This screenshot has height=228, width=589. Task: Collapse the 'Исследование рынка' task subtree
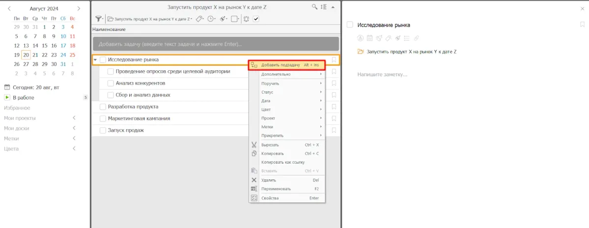pyautogui.click(x=95, y=60)
